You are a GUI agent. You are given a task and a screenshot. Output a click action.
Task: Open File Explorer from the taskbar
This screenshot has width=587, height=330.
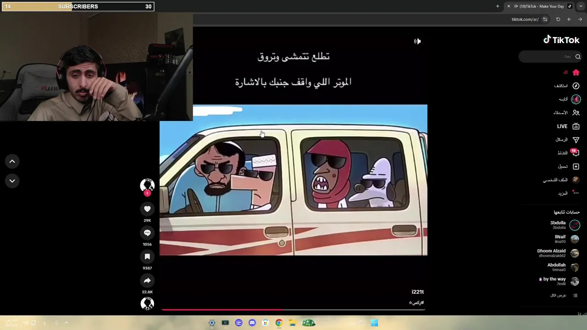(x=292, y=323)
